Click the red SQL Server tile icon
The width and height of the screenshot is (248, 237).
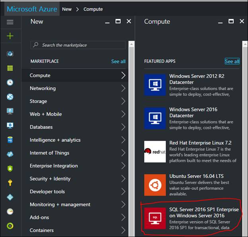[x=155, y=218]
